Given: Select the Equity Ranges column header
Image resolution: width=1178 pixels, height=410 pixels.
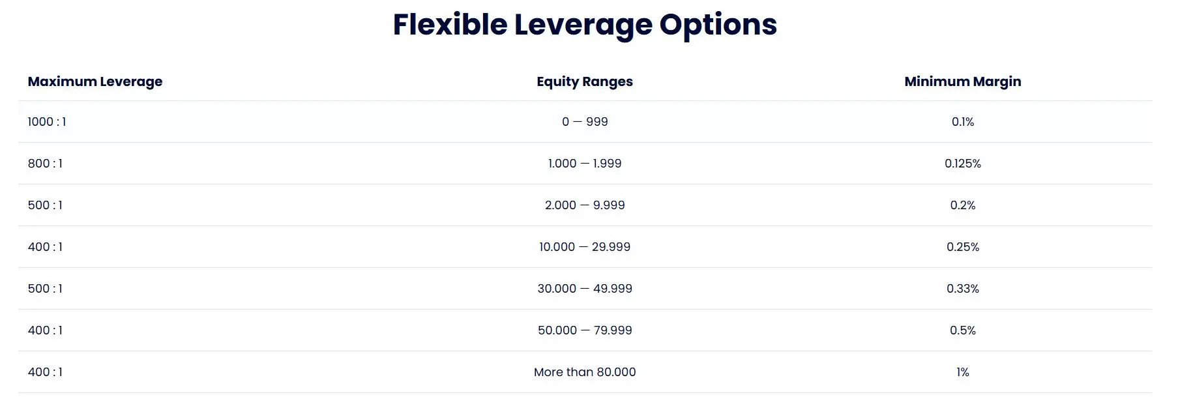Looking at the screenshot, I should click(585, 81).
